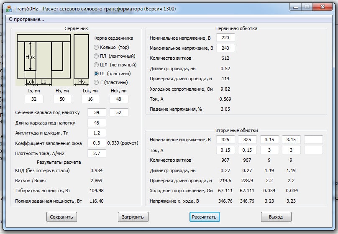Click the Lok, мм field with 16
Image resolution: width=338 pixels, height=234 pixels.
(x=90, y=99)
